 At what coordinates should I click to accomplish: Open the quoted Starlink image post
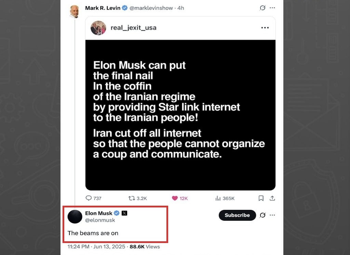(x=180, y=115)
